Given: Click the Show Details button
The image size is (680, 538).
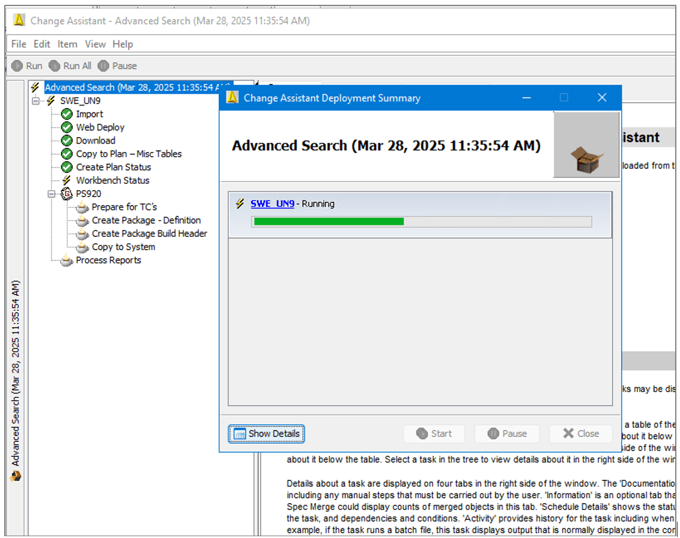Looking at the screenshot, I should tap(266, 433).
